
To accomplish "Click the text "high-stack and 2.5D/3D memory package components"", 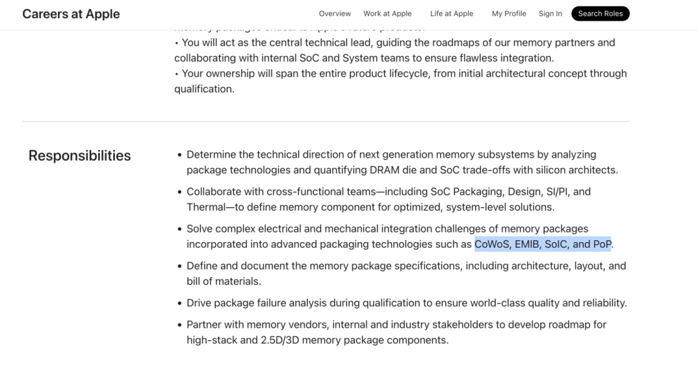I will [317, 340].
